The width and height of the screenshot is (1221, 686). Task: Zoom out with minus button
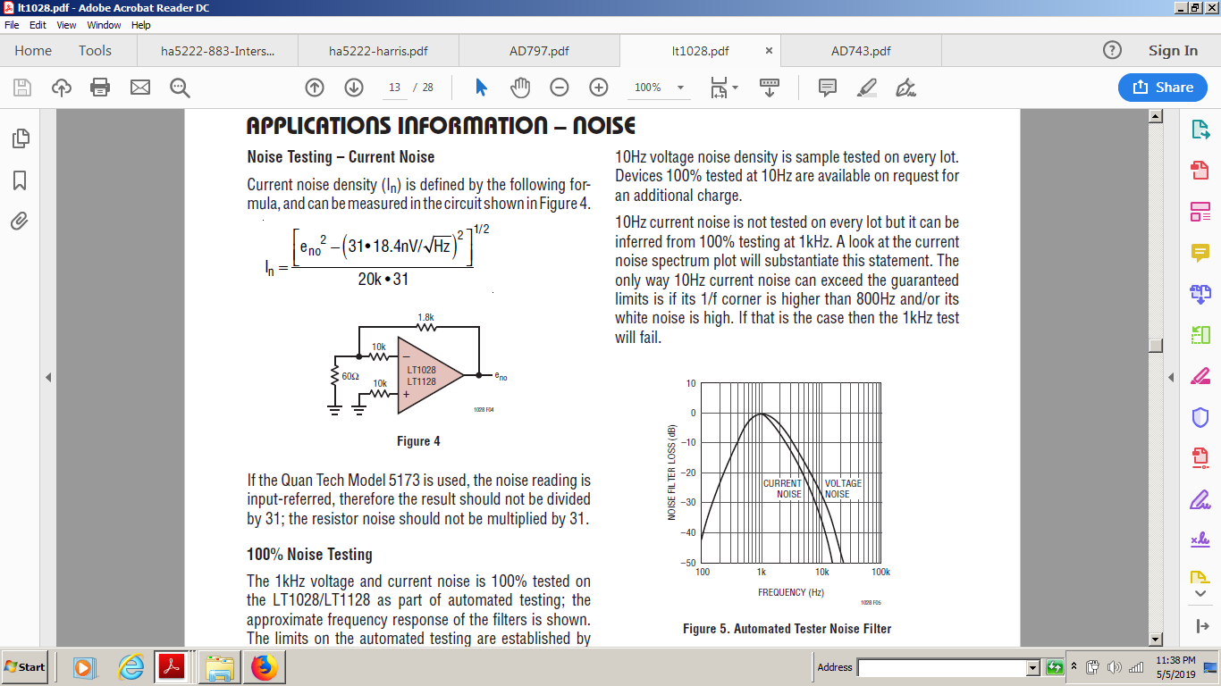560,88
